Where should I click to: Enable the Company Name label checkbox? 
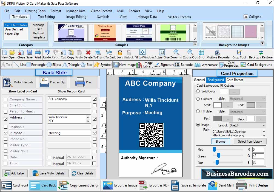[x=5, y=99]
